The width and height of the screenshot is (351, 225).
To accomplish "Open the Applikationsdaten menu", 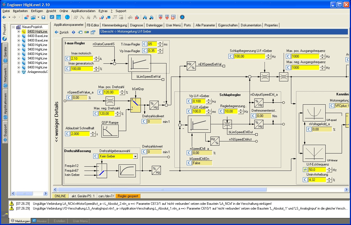I will point(83,11).
